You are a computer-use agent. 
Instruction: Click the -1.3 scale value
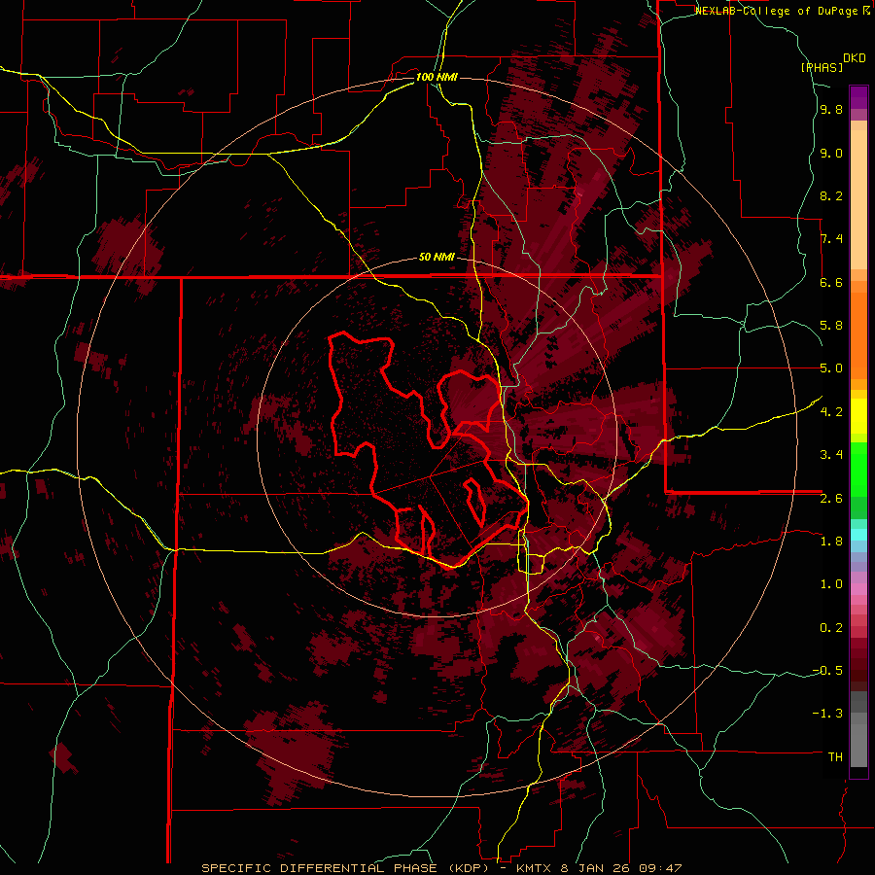[827, 714]
